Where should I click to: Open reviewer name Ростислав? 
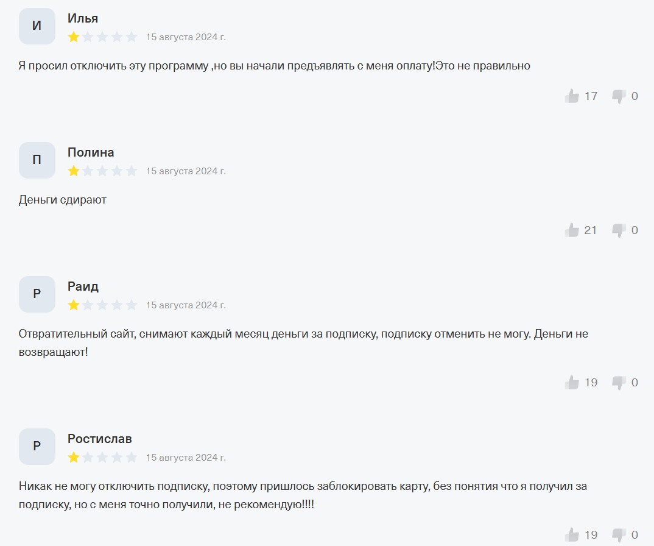coord(99,439)
